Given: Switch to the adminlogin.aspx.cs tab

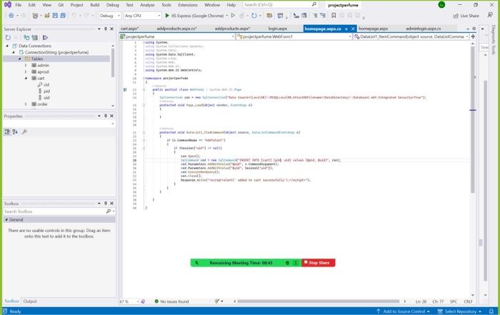Looking at the screenshot, I should pos(423,29).
